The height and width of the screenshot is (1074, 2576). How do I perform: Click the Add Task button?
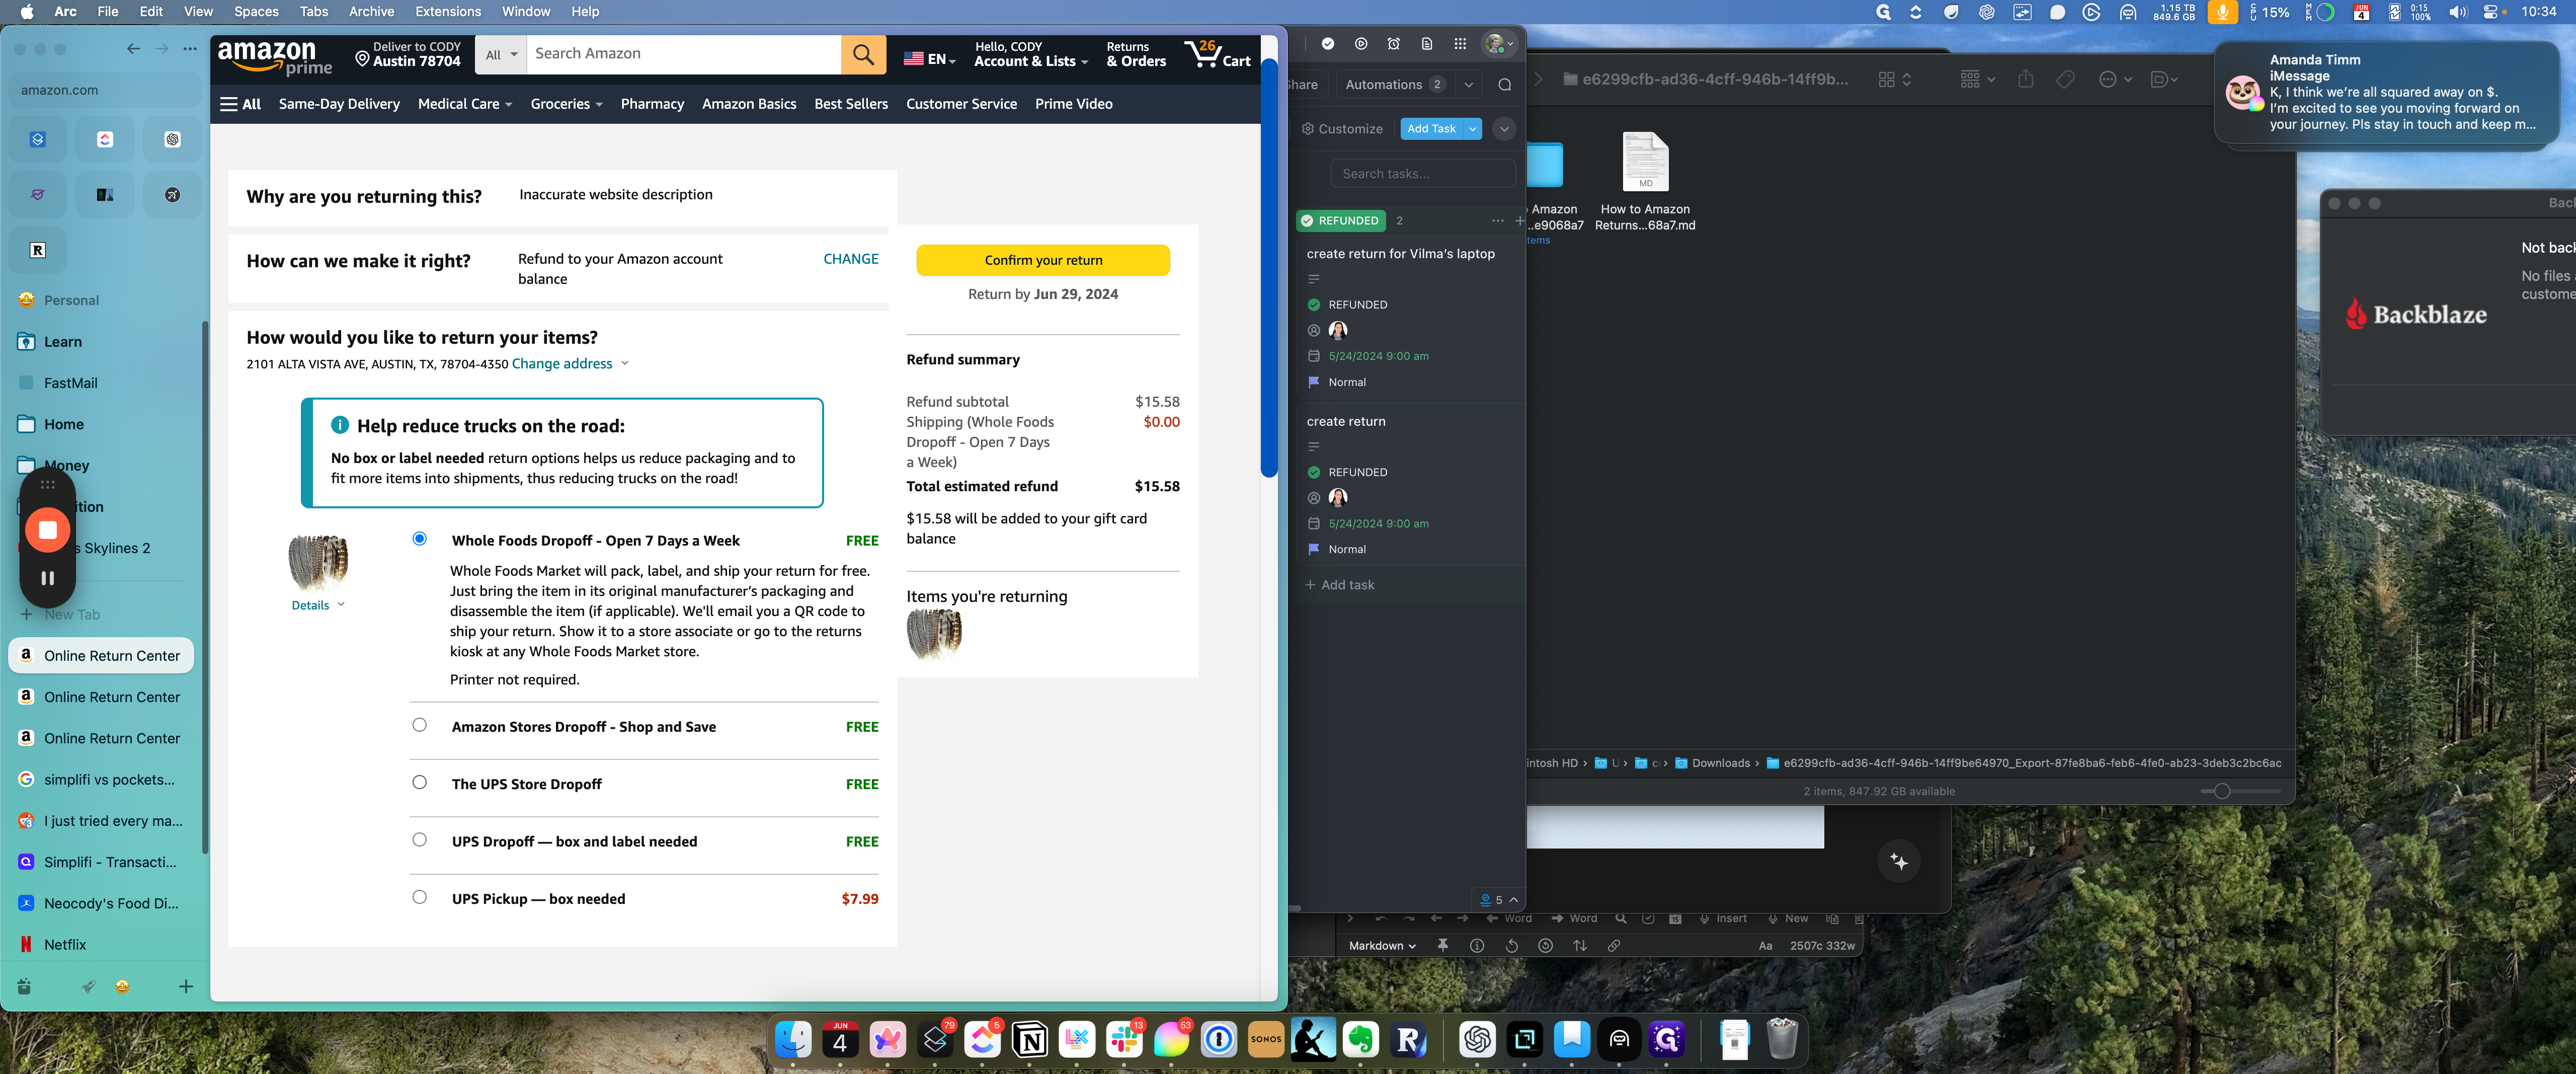(1431, 129)
